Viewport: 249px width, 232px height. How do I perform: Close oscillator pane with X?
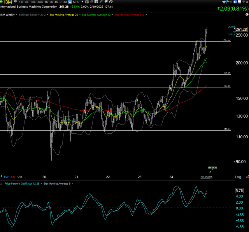click(1, 184)
